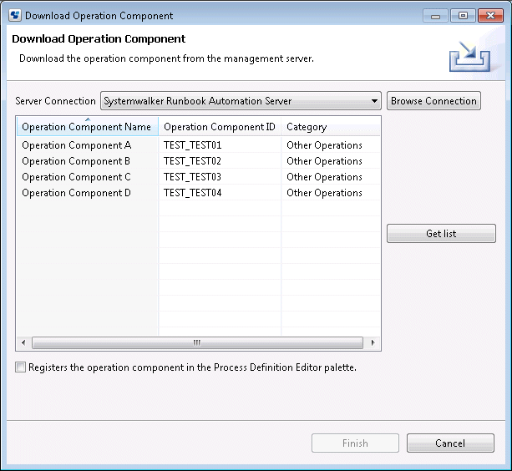Click the download tray icon in the dialog header
The width and height of the screenshot is (512, 471).
click(469, 57)
